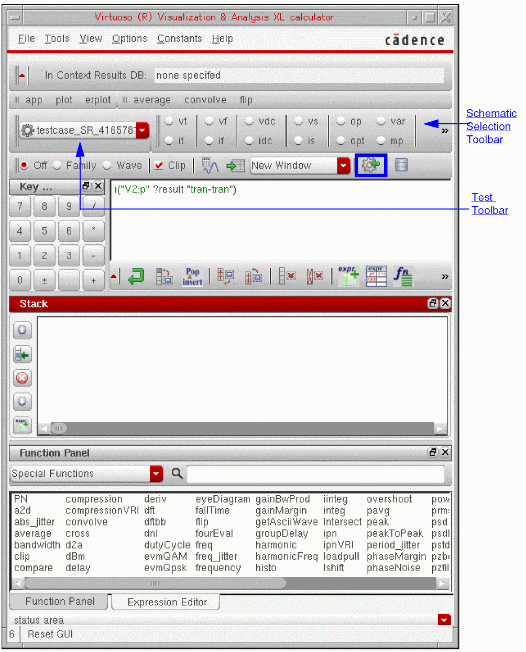Screen dimensions: 526x652
Task: Undock the Function Panel
Action: coord(433,452)
